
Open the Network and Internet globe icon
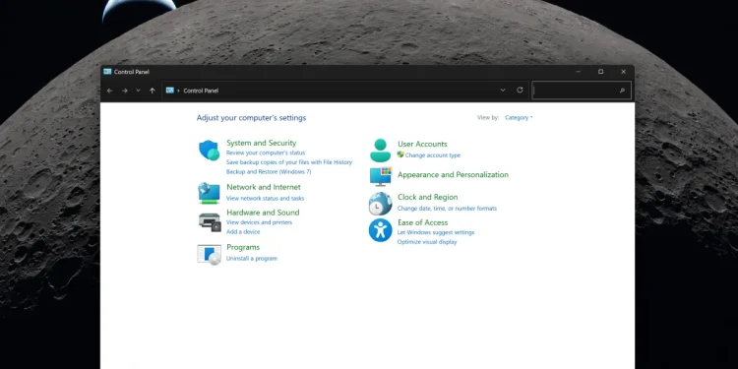coord(209,193)
